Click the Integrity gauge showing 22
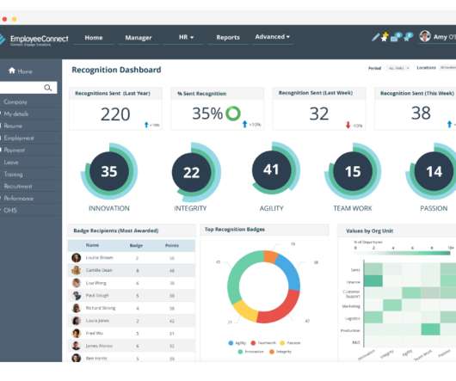This screenshot has height=381, width=456. point(191,172)
